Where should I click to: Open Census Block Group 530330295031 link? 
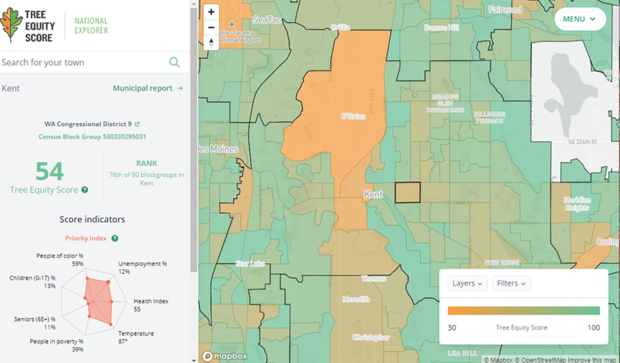tap(92, 137)
